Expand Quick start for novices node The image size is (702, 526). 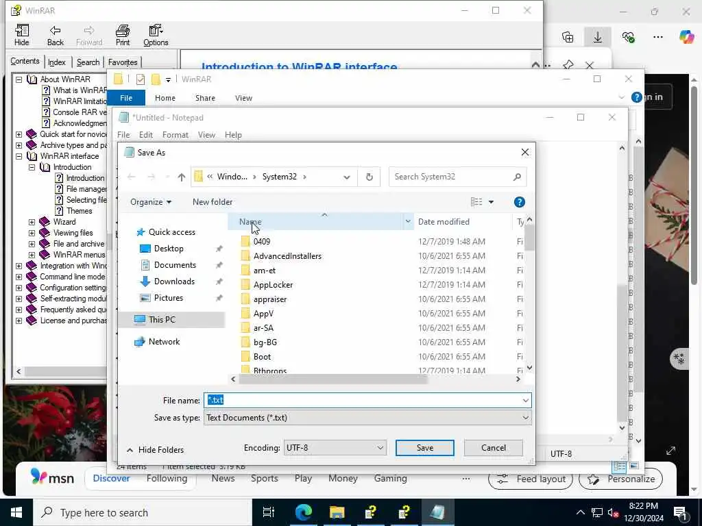[x=19, y=134]
